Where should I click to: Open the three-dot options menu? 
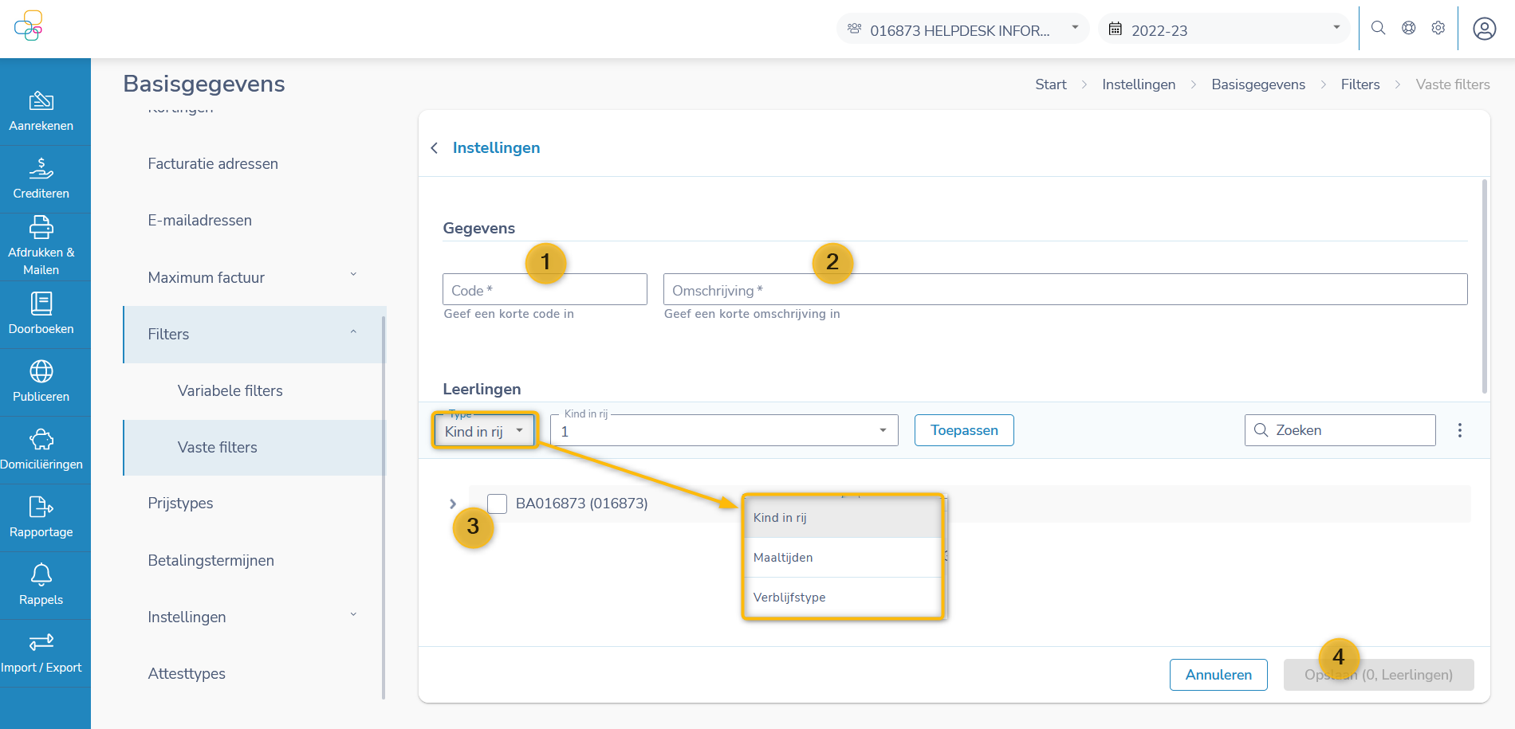pos(1460,430)
